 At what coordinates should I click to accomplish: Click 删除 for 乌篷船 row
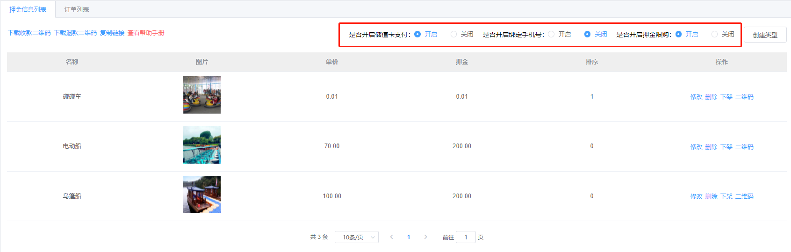711,196
